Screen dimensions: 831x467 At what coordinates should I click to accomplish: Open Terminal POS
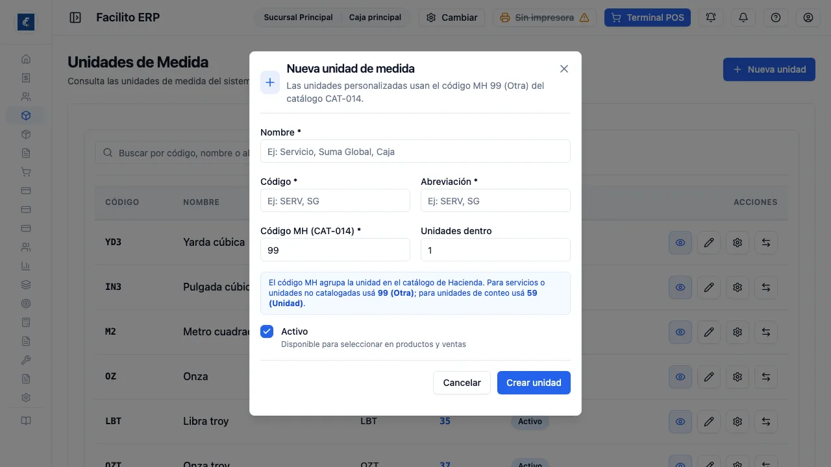click(647, 18)
